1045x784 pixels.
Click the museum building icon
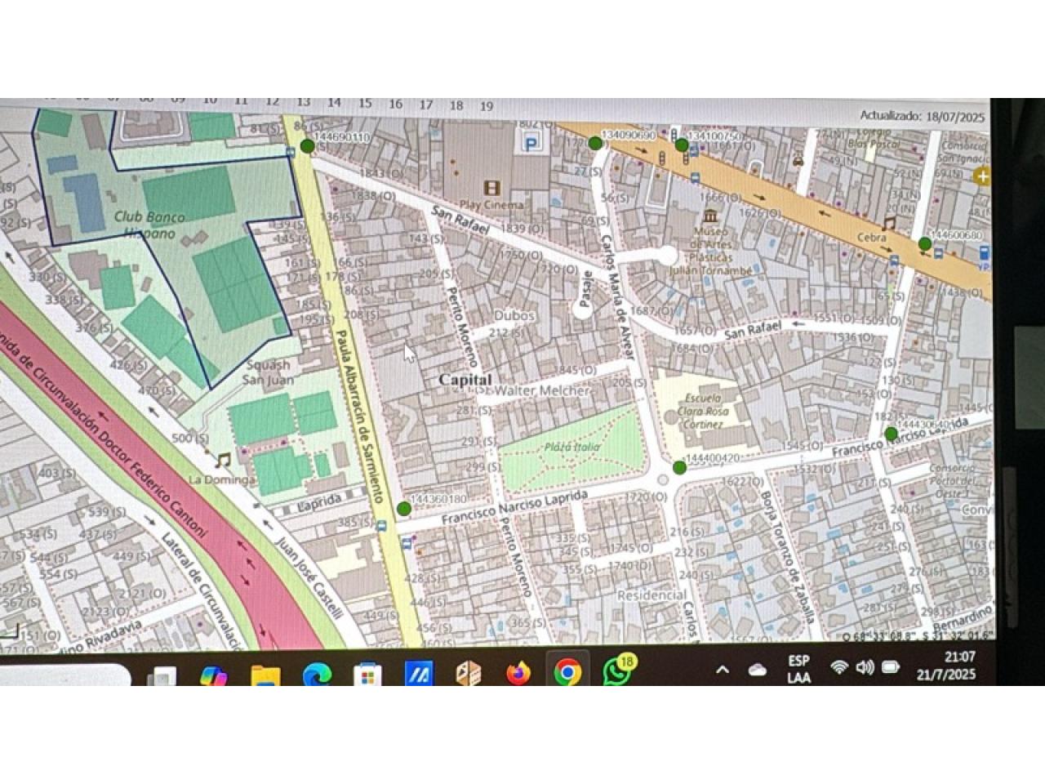(x=709, y=215)
